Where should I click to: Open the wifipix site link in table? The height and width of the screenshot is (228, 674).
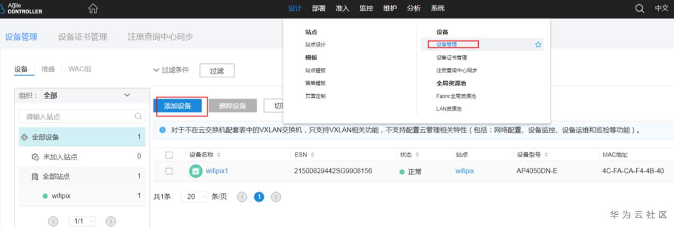[465, 171]
